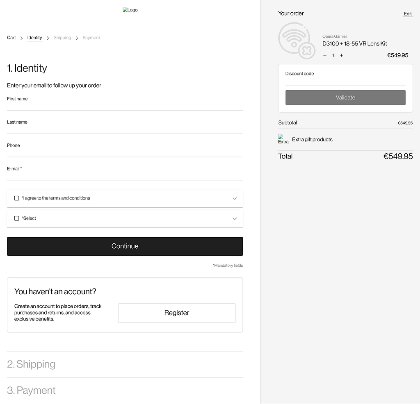Click the Opéra Garnier label

335,36
